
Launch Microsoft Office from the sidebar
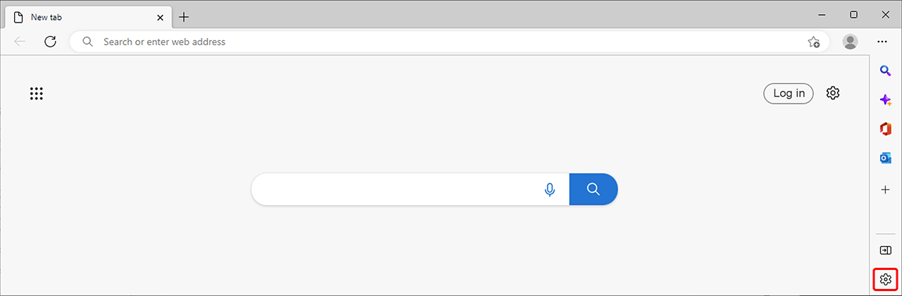886,128
